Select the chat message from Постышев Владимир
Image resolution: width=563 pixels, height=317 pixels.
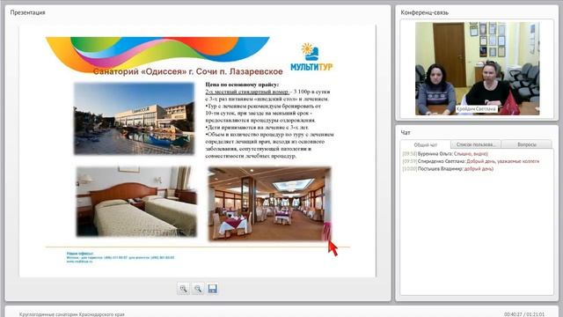tap(448, 169)
